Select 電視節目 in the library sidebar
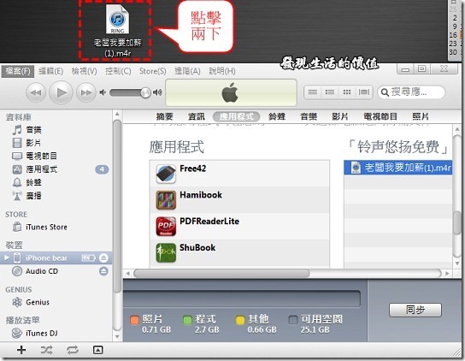The height and width of the screenshot is (361, 465). coord(41,156)
